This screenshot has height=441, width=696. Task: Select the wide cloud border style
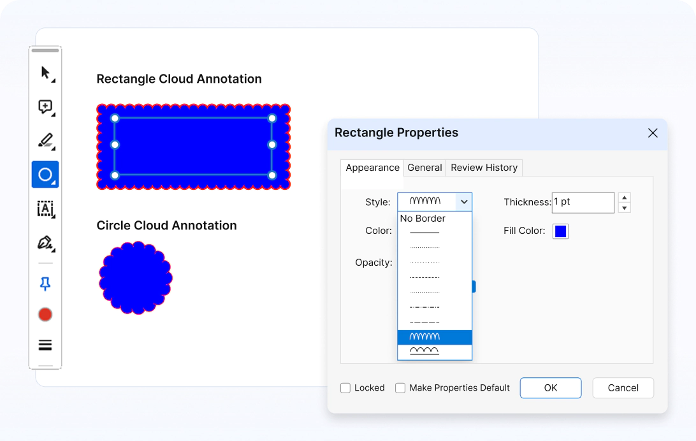pyautogui.click(x=435, y=351)
